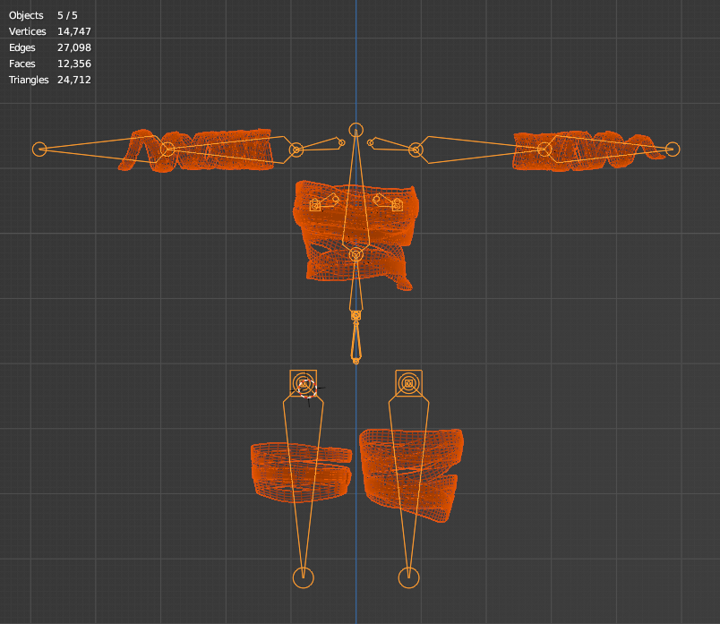The image size is (720, 624).
Task: Select the larger right leg wrap mesh
Action: [411, 475]
